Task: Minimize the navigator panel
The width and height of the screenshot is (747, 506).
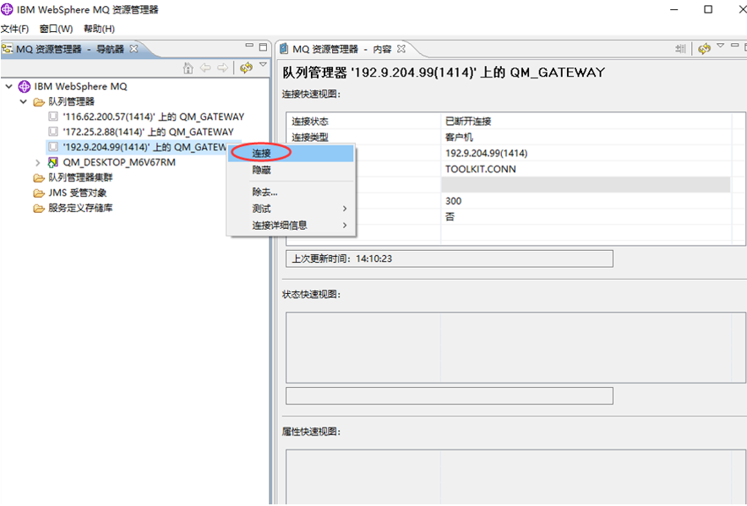Action: pos(249,46)
